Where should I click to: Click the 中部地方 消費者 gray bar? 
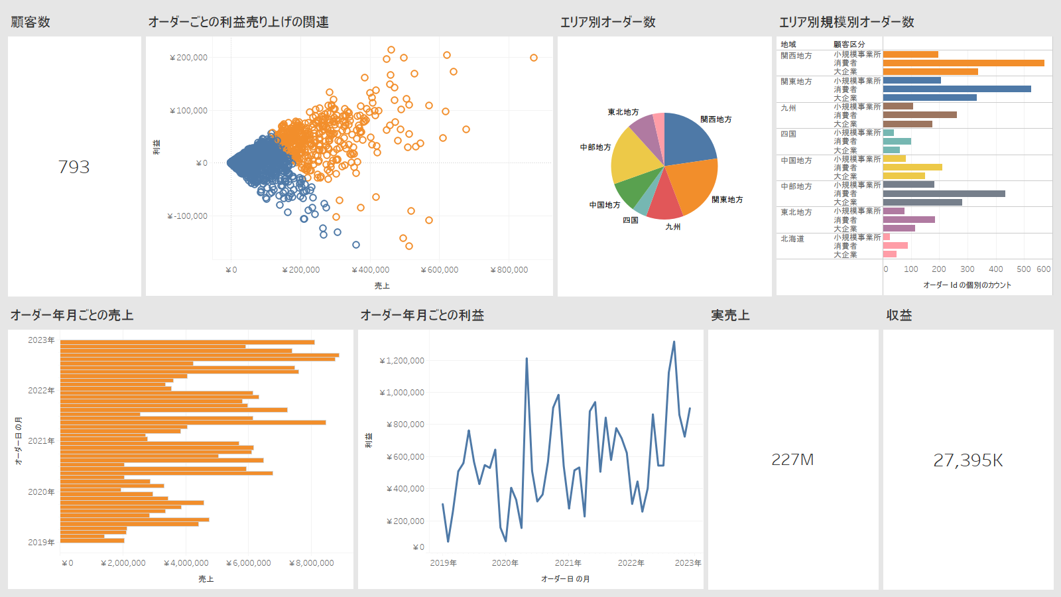pos(944,194)
